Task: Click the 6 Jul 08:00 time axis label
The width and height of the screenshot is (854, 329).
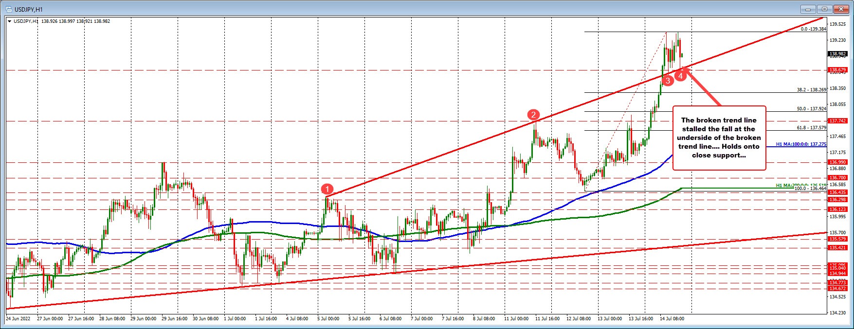Action: click(391, 319)
